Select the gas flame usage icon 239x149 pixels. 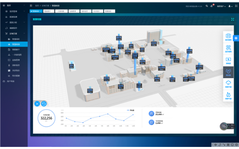228,96
